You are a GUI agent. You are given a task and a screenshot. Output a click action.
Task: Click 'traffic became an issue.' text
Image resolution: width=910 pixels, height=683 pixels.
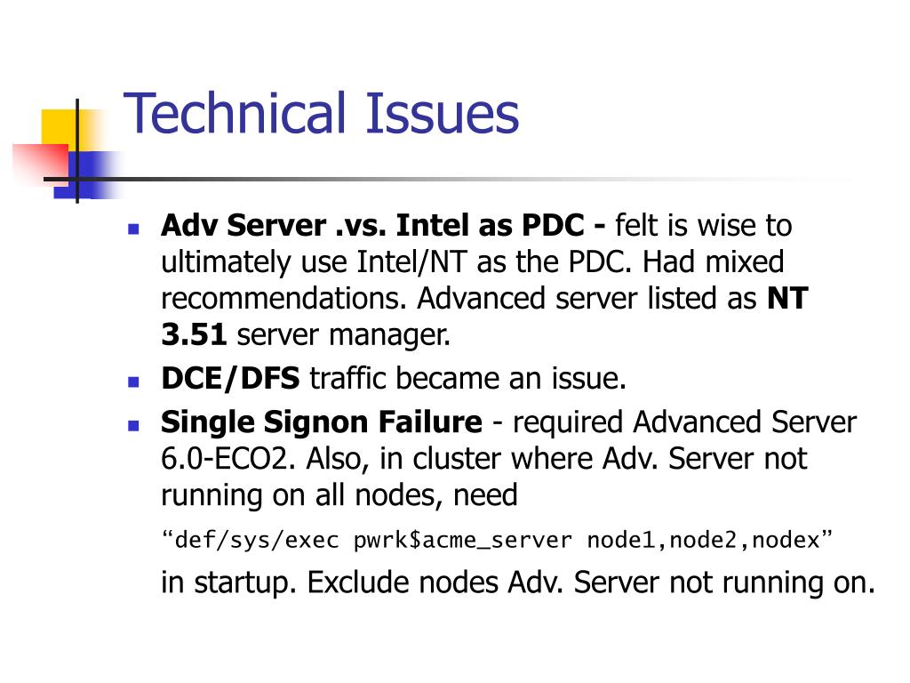pos(467,378)
